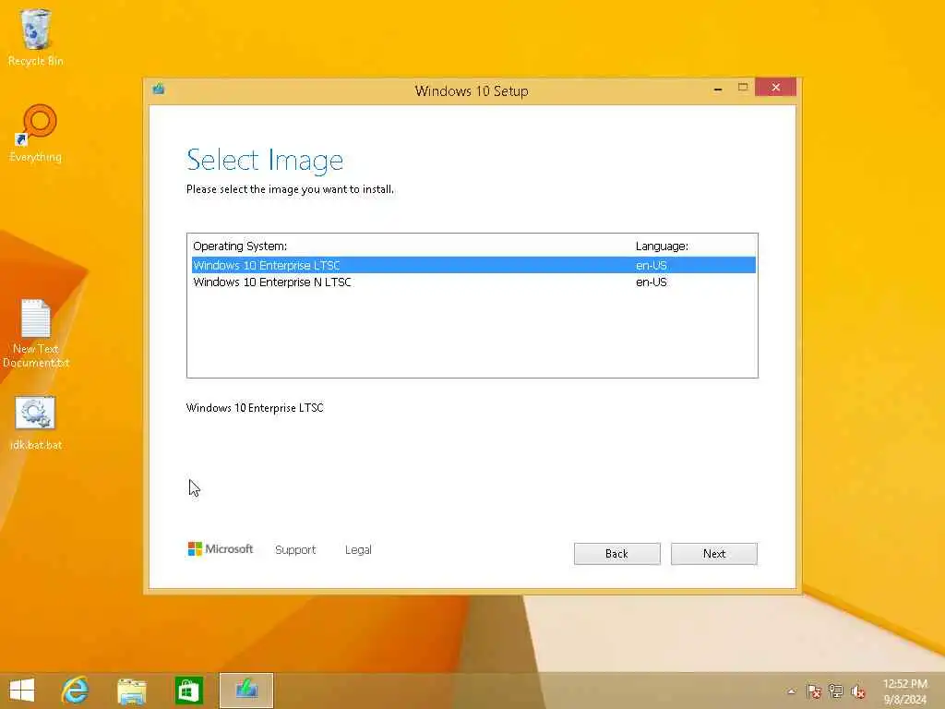Screen dimensions: 945x709
Task: Click the Microsoft logo
Action: [x=221, y=549]
